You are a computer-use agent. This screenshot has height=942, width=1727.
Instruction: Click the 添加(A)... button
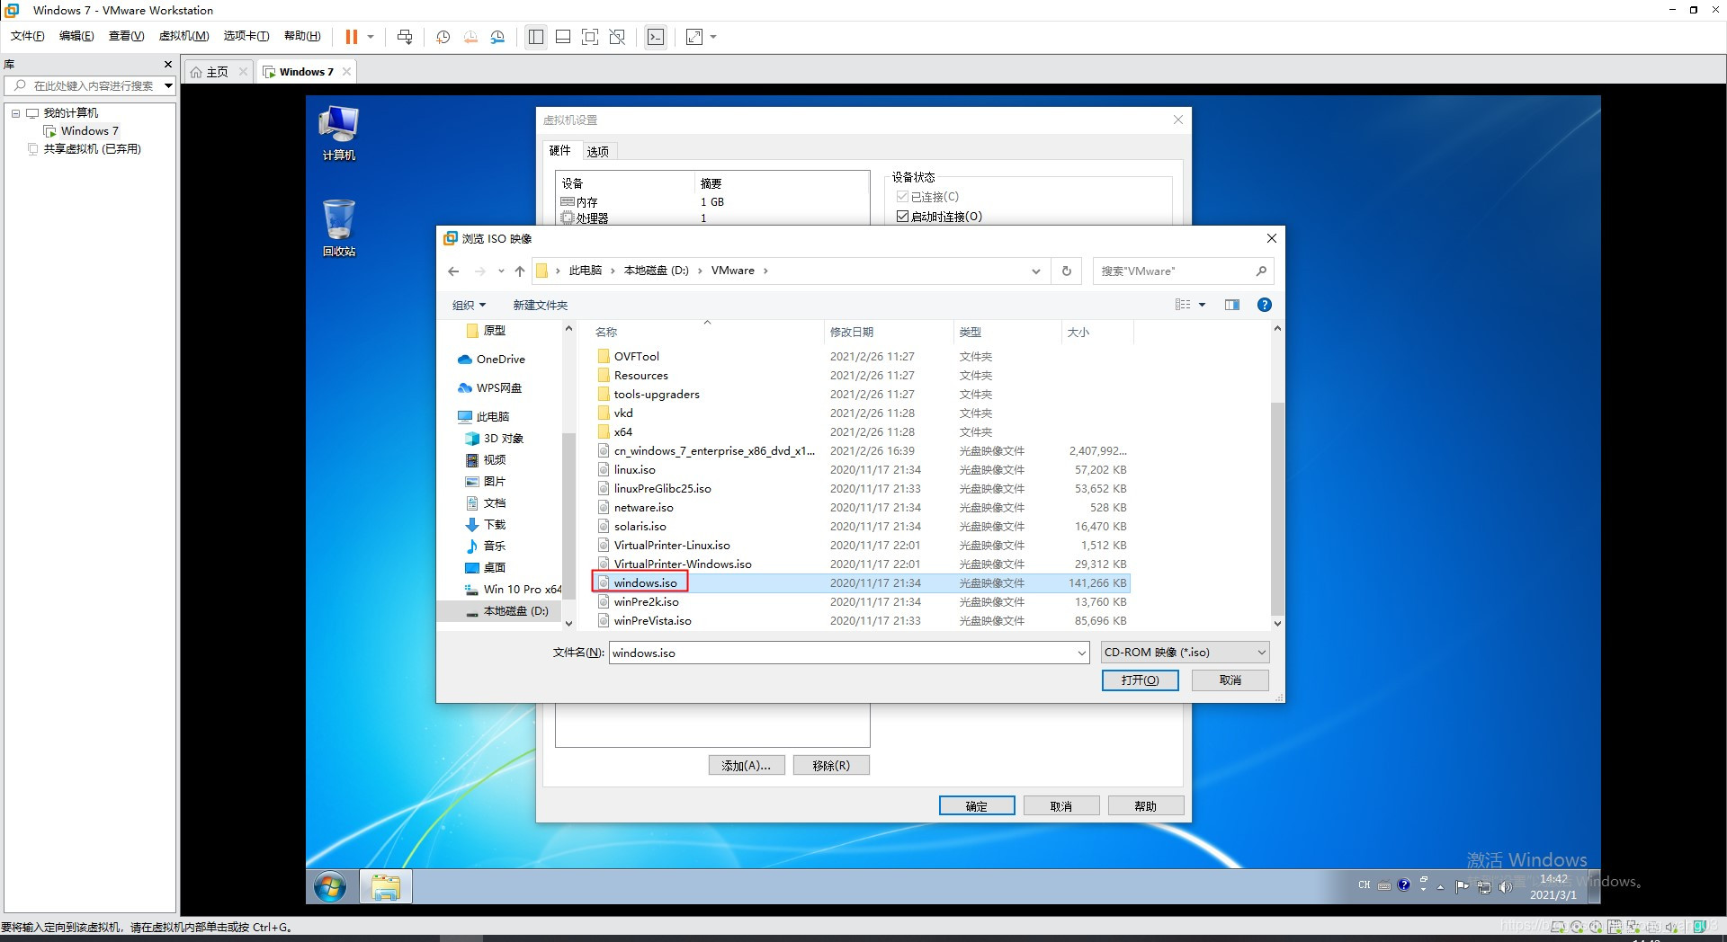tap(747, 765)
